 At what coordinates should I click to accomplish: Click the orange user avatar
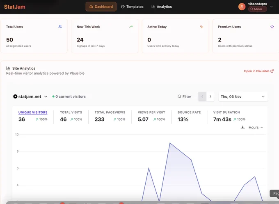tap(242, 7)
